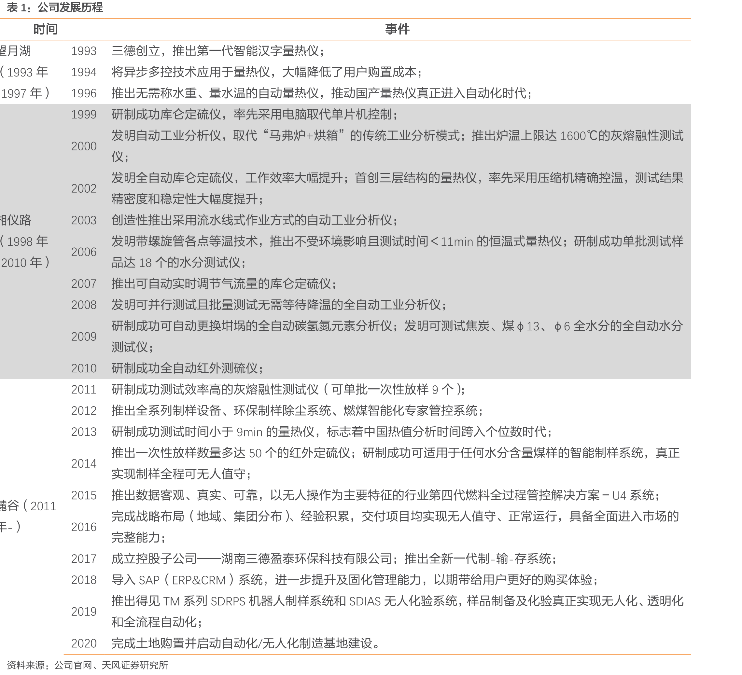
Task: Click the year 1994 cell
Action: 84,72
